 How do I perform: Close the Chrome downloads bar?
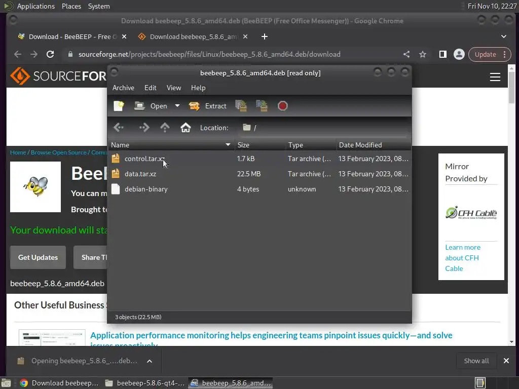point(506,361)
